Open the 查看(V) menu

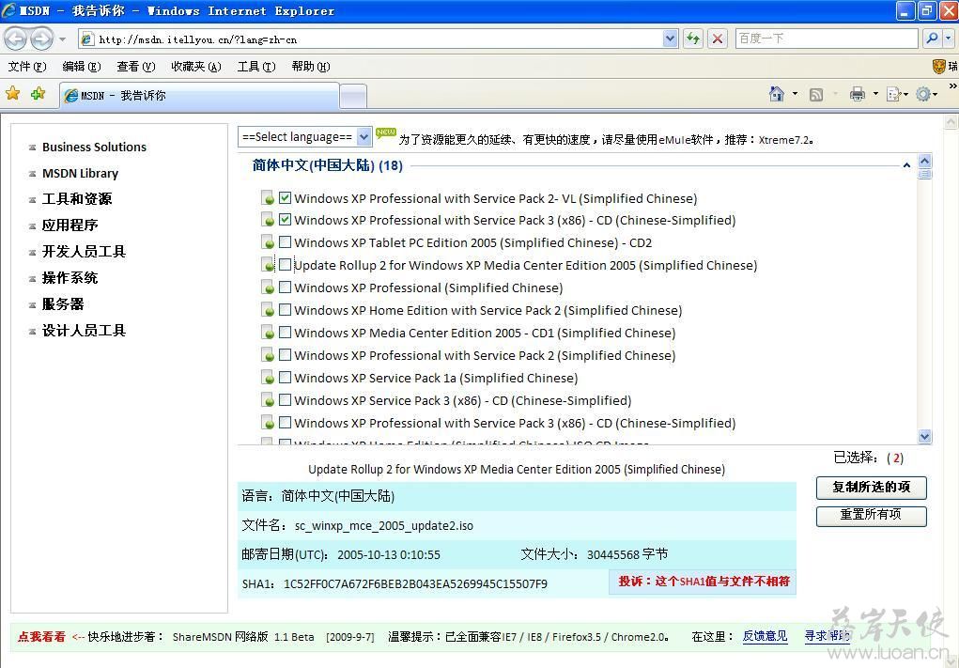pyautogui.click(x=136, y=66)
